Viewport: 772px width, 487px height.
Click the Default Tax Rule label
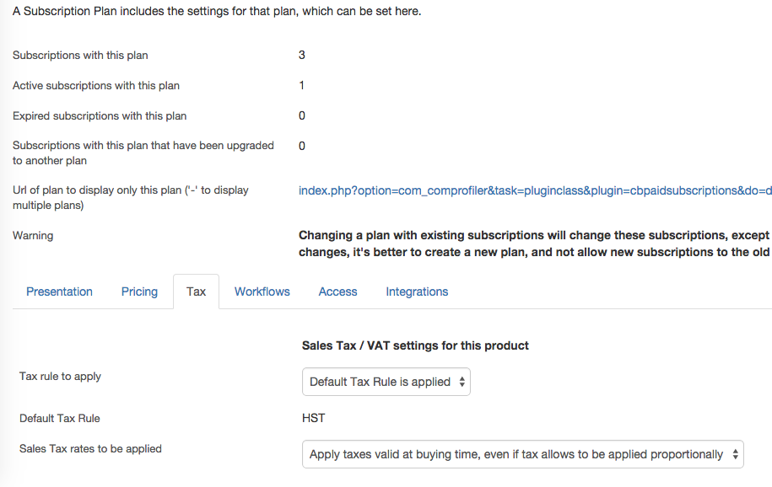coord(60,418)
